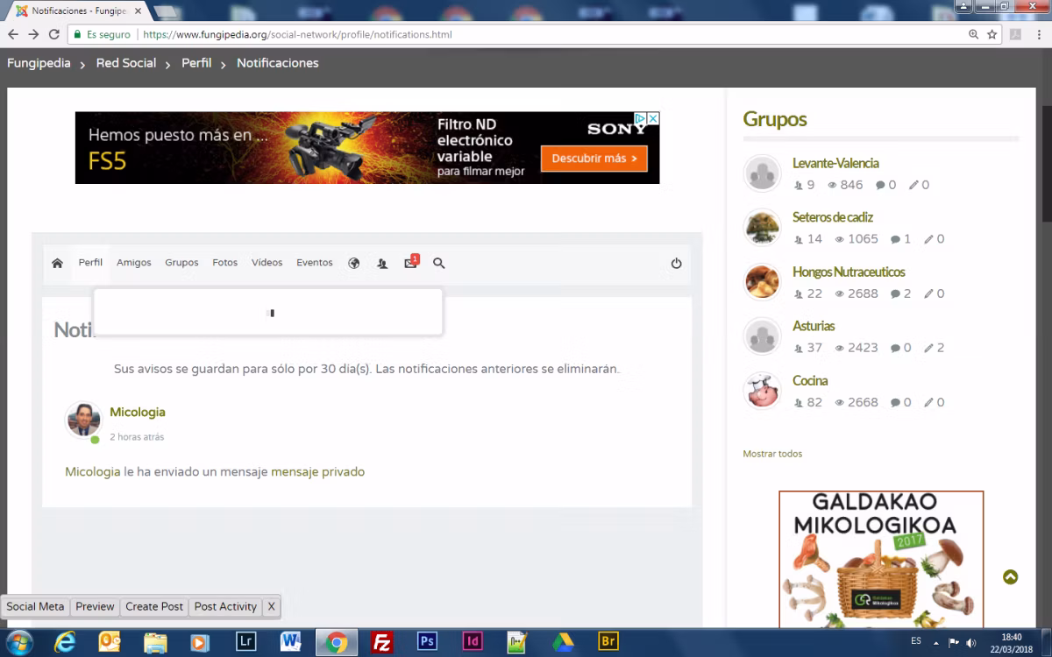Open FileZilla from the taskbar

381,641
